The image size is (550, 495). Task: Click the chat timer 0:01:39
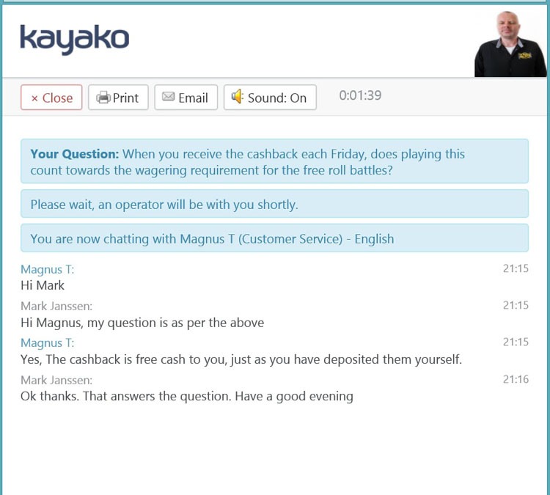click(x=360, y=95)
